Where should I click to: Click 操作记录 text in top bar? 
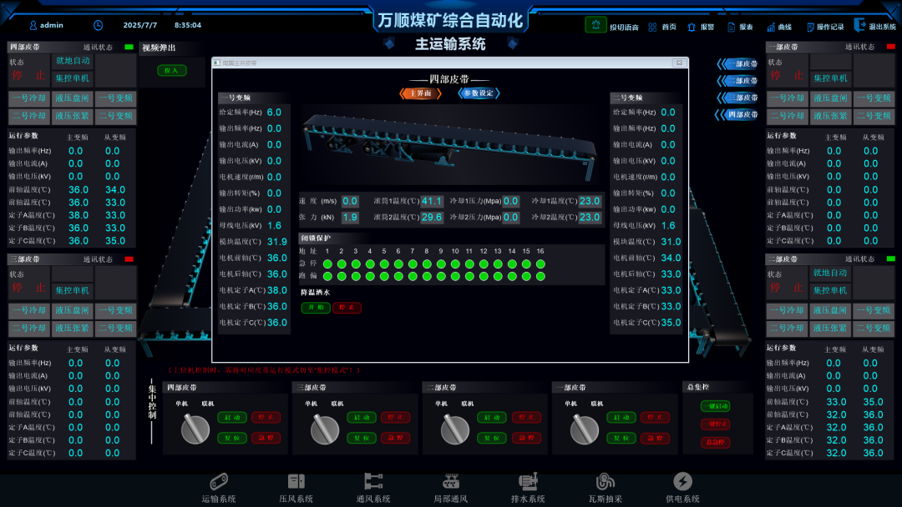[x=830, y=27]
